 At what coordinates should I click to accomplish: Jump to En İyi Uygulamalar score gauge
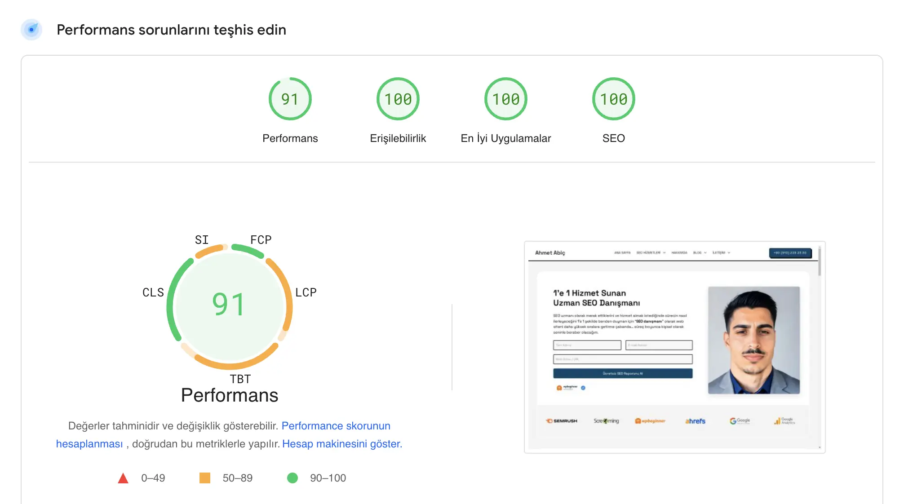click(505, 99)
